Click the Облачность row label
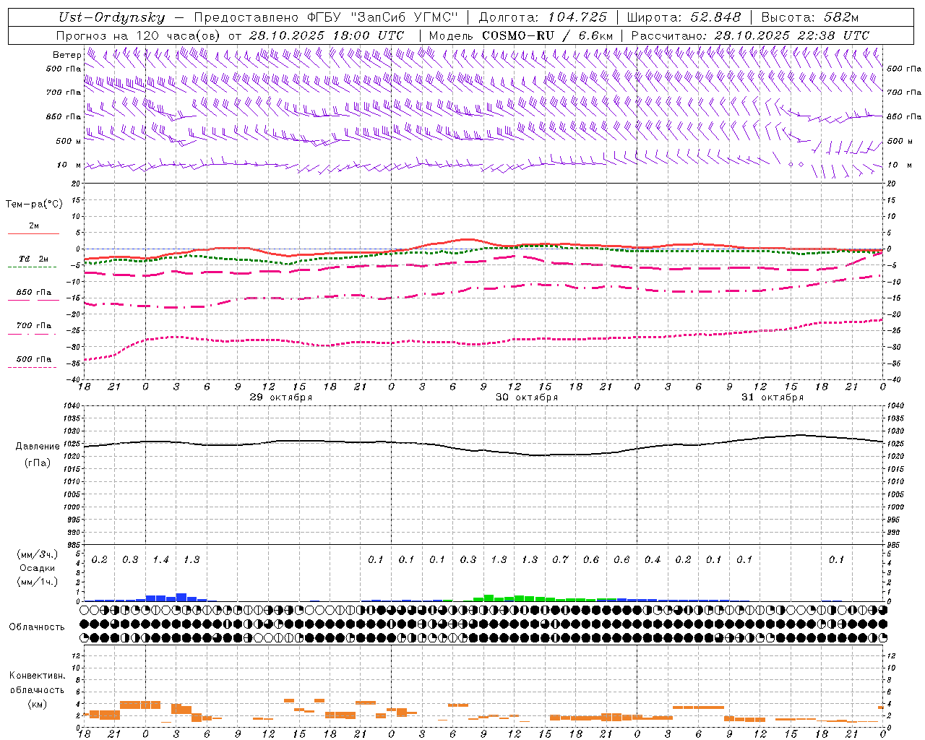Viewport: 925px width, 740px height. [37, 627]
